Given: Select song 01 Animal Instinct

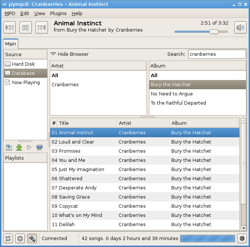Looking at the screenshot, I should [145, 132].
